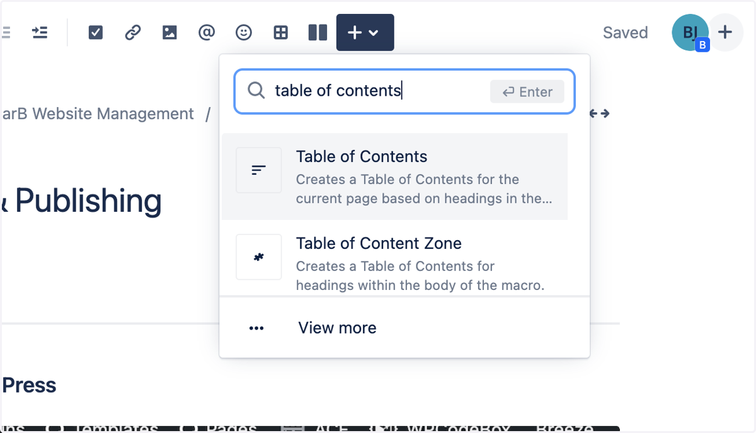Viewport: 756px width, 433px height.
Task: Insert a page layouts section
Action: pyautogui.click(x=318, y=32)
